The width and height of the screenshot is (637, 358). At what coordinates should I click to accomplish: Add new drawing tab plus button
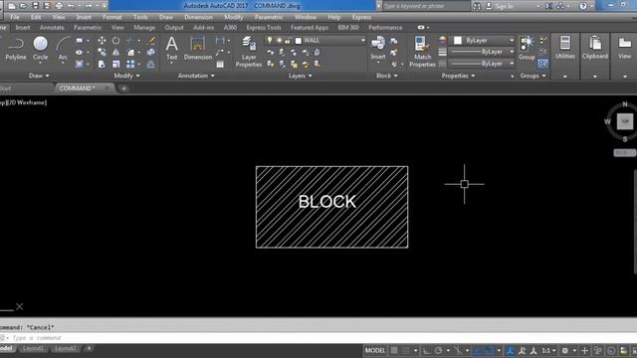(x=123, y=89)
